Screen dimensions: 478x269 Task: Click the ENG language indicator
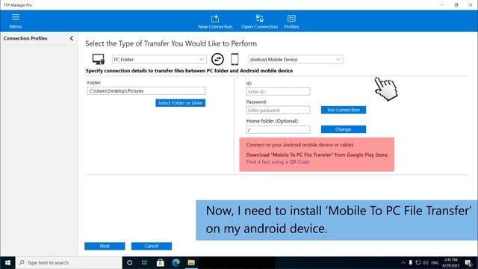[x=435, y=262]
